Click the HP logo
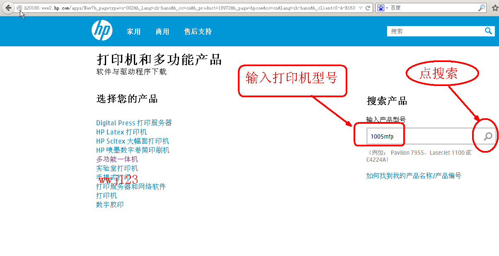 (x=102, y=30)
